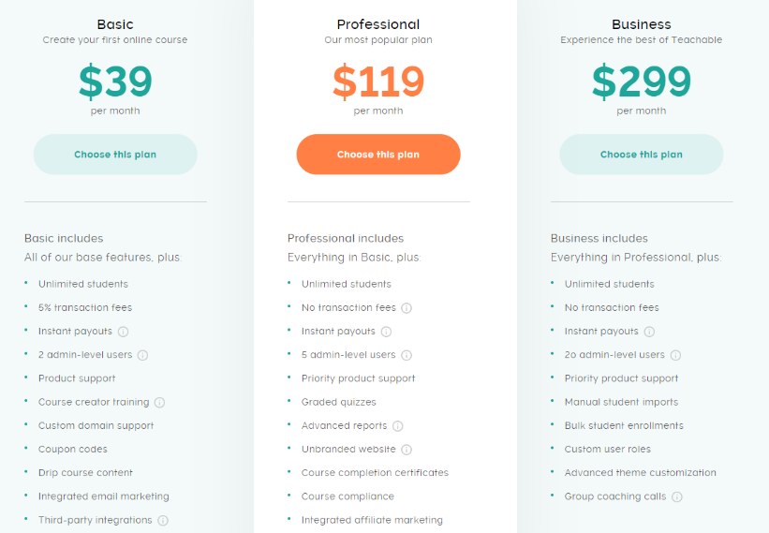The height and width of the screenshot is (533, 769).
Task: Show info for Group coaching calls
Action: (677, 497)
